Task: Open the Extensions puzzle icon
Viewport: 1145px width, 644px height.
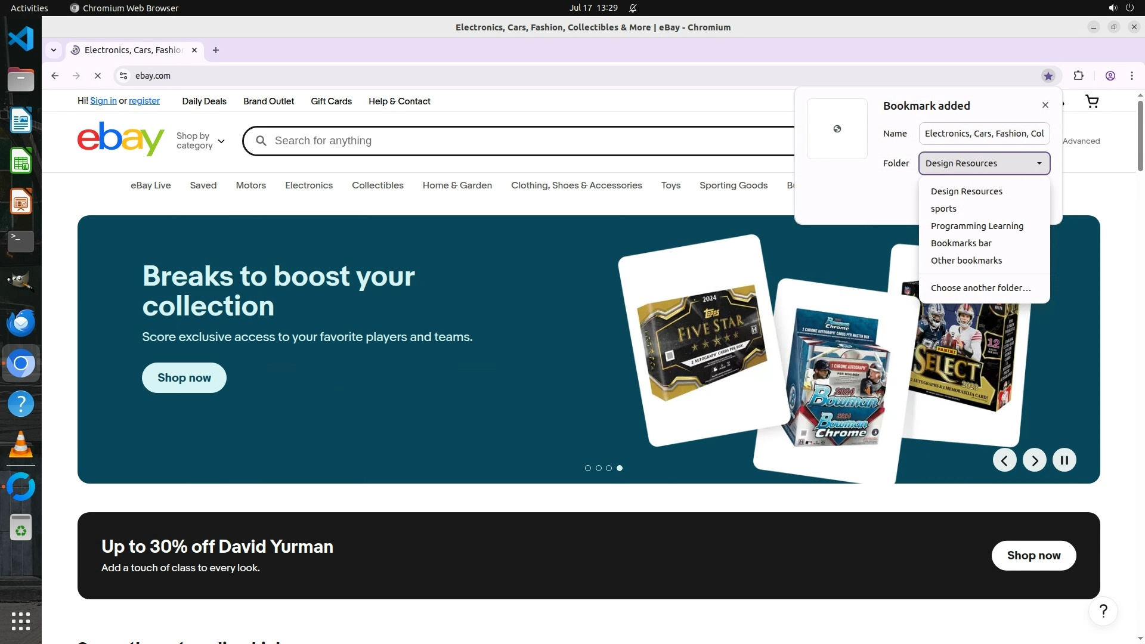Action: pyautogui.click(x=1078, y=76)
